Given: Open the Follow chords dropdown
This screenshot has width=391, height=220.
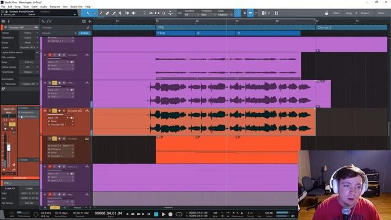Looking at the screenshot, I should (29, 67).
